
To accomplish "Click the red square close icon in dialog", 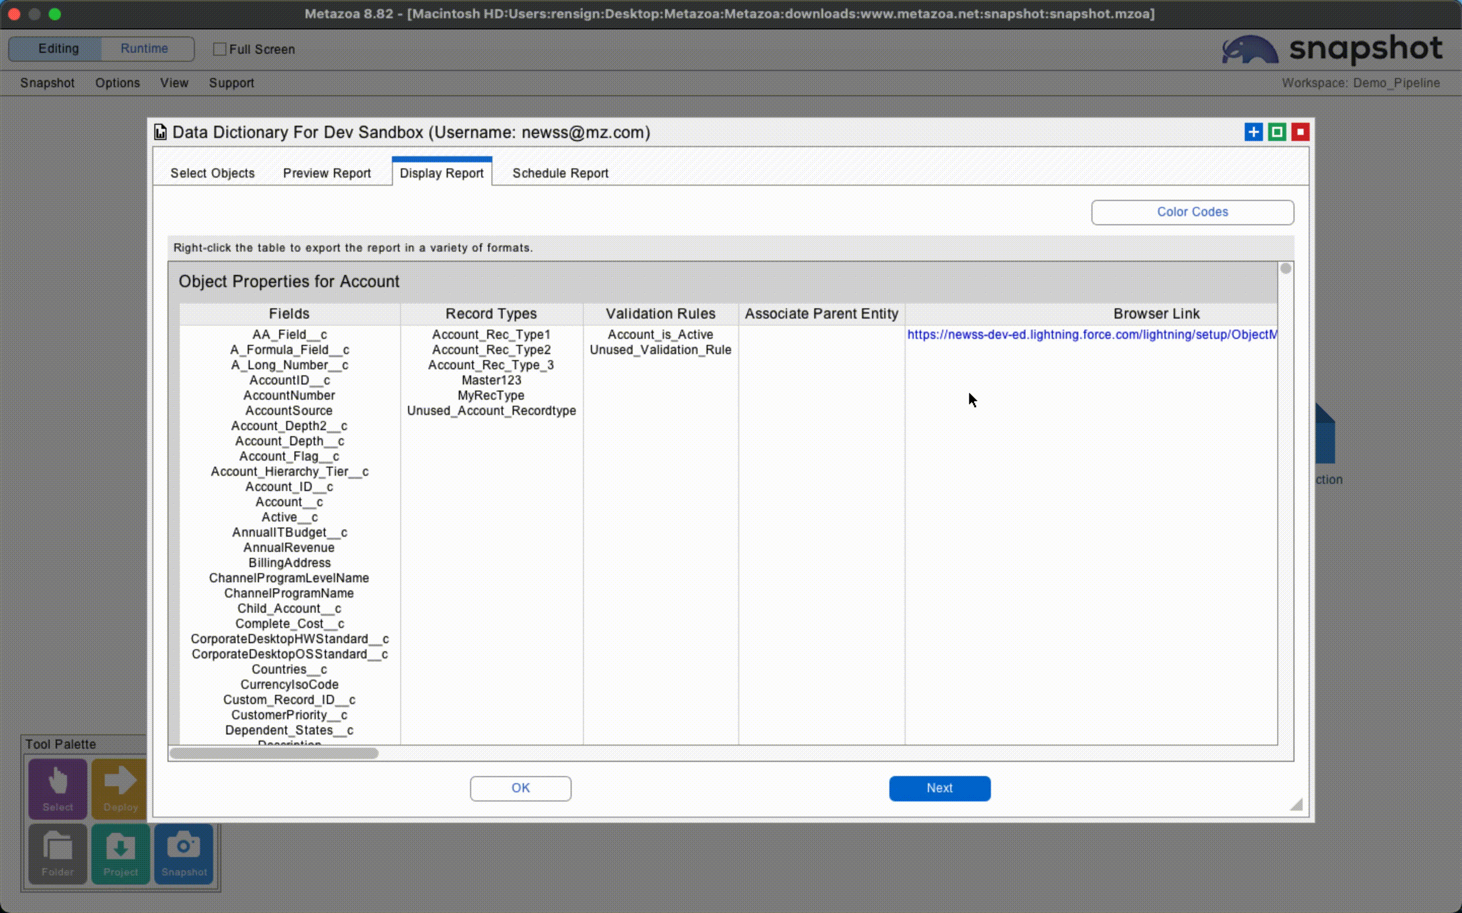I will point(1300,132).
